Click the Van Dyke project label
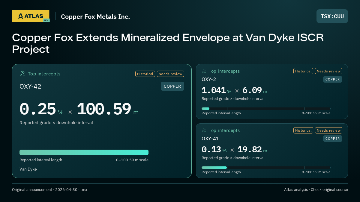This screenshot has width=360, height=202. pos(28,169)
